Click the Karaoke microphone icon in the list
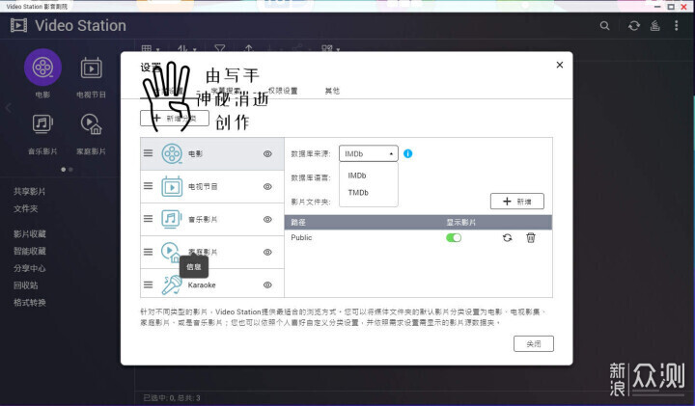695x406 pixels. pos(172,284)
